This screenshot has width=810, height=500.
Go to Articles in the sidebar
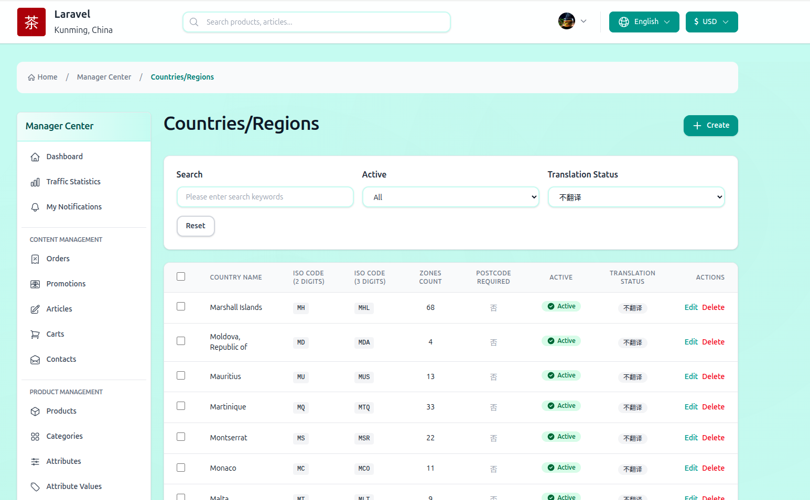pyautogui.click(x=59, y=309)
